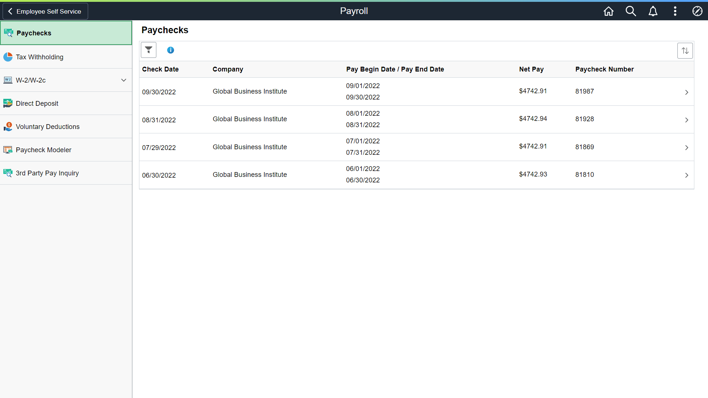
Task: Open 3rd Party Pay Inquiry
Action: pyautogui.click(x=47, y=173)
